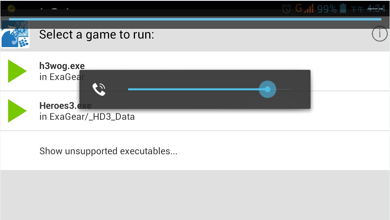This screenshot has height=220, width=390.
Task: Tap the alarm clock status icon
Action: (286, 9)
